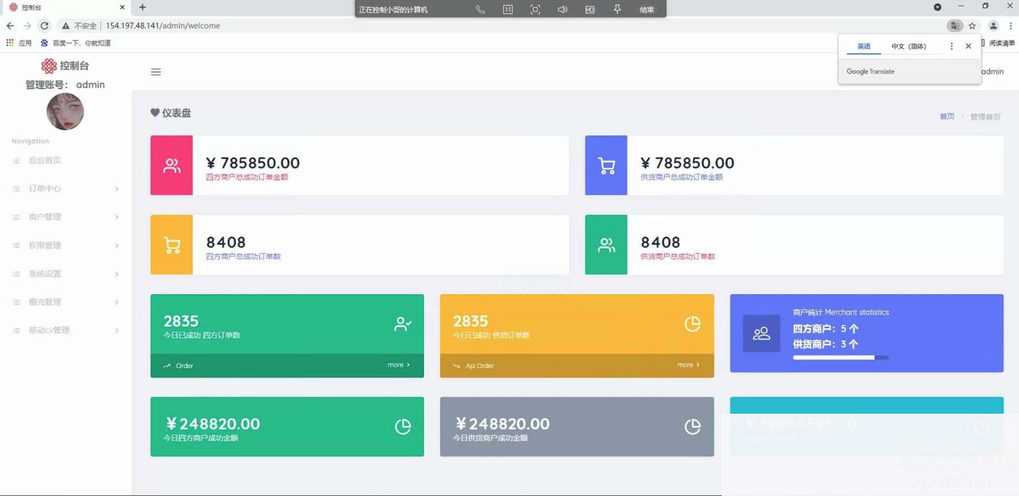1019x496 pixels.
Task: Click the pink users icon tile
Action: click(x=172, y=166)
